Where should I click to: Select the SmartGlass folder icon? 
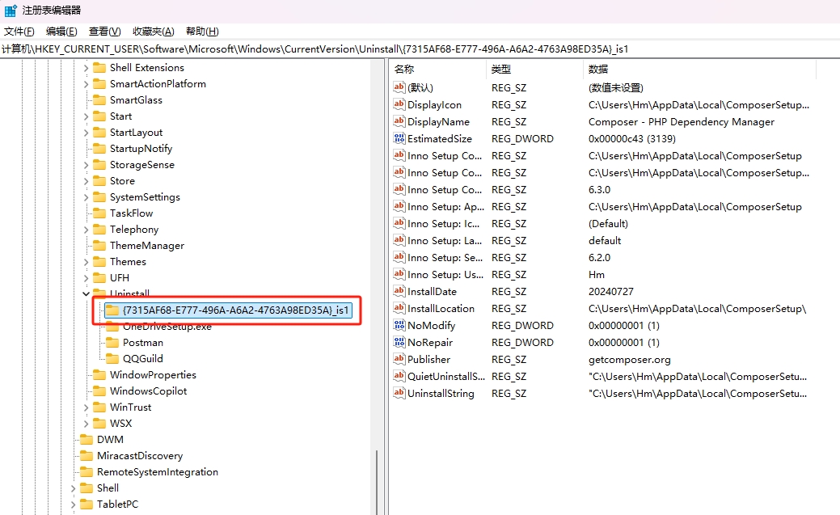tap(99, 99)
